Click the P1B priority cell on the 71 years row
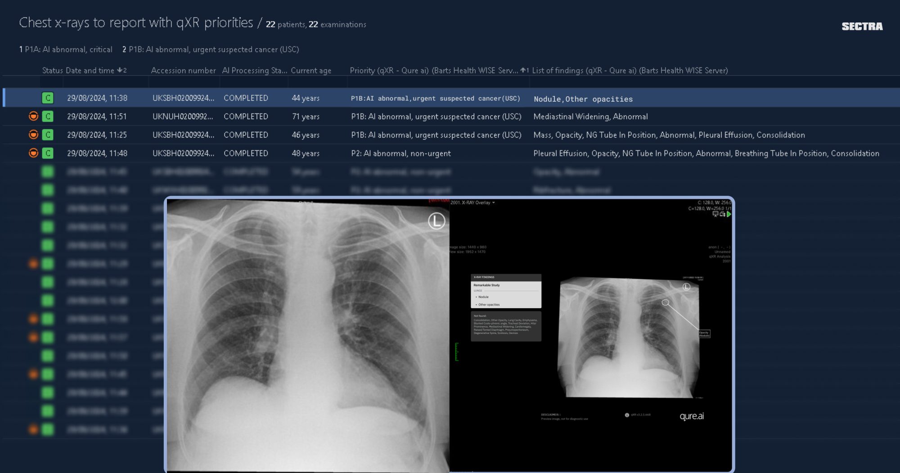The image size is (900, 473). (x=436, y=116)
